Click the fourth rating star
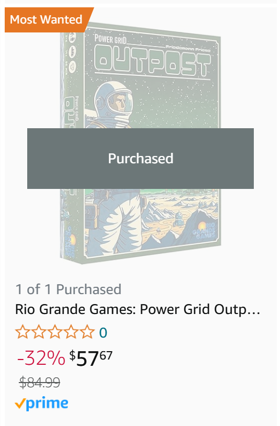 (x=71, y=332)
